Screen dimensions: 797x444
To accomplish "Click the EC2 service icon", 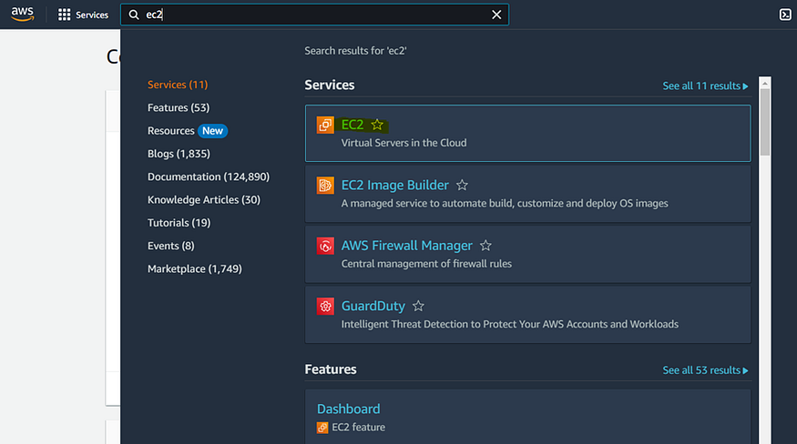I will [x=325, y=125].
